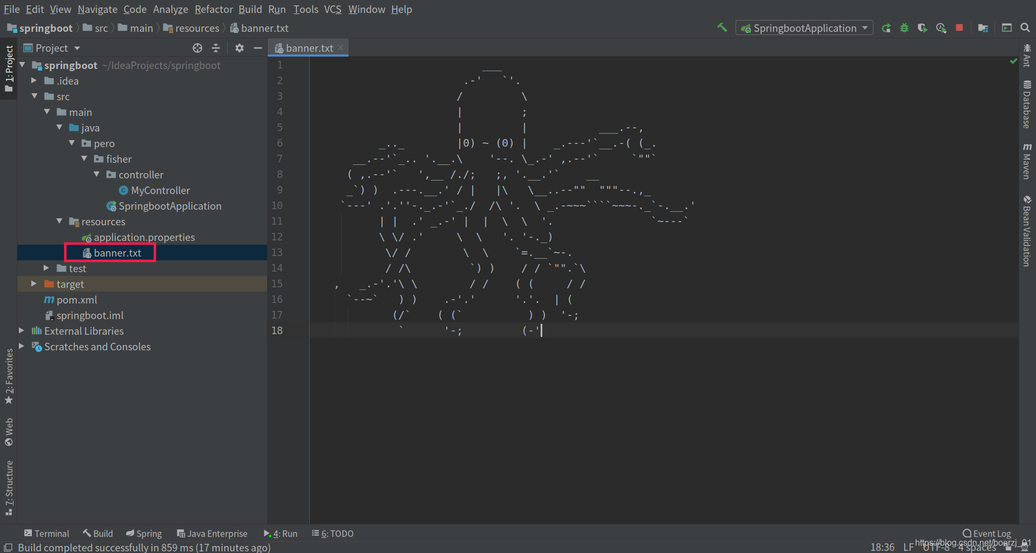Show the Spring tool window
This screenshot has height=553, width=1036.
coord(144,534)
